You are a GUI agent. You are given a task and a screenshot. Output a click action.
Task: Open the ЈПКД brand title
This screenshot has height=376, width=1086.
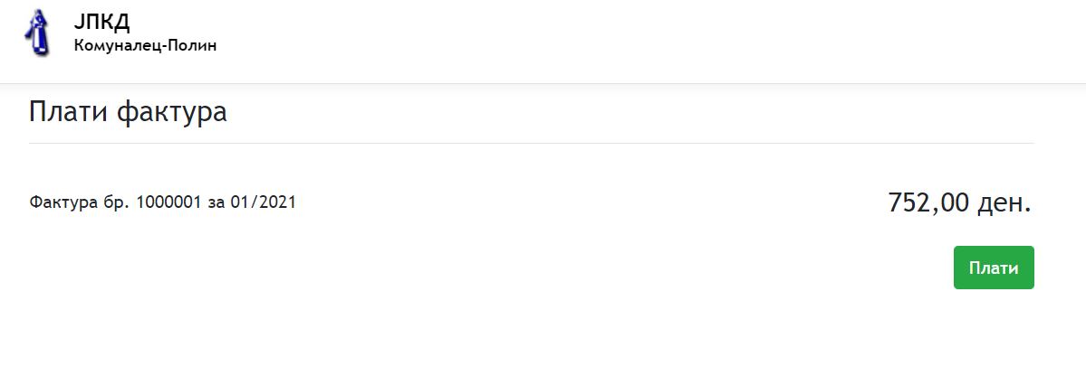101,22
